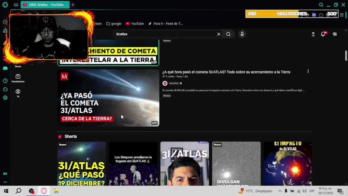Open the cometa interestelar video thumbnail
348x196 pixels.
click(x=108, y=52)
